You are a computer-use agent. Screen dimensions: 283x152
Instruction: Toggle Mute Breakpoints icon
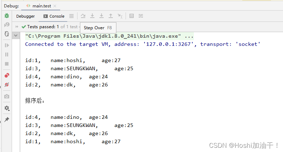coord(7,85)
